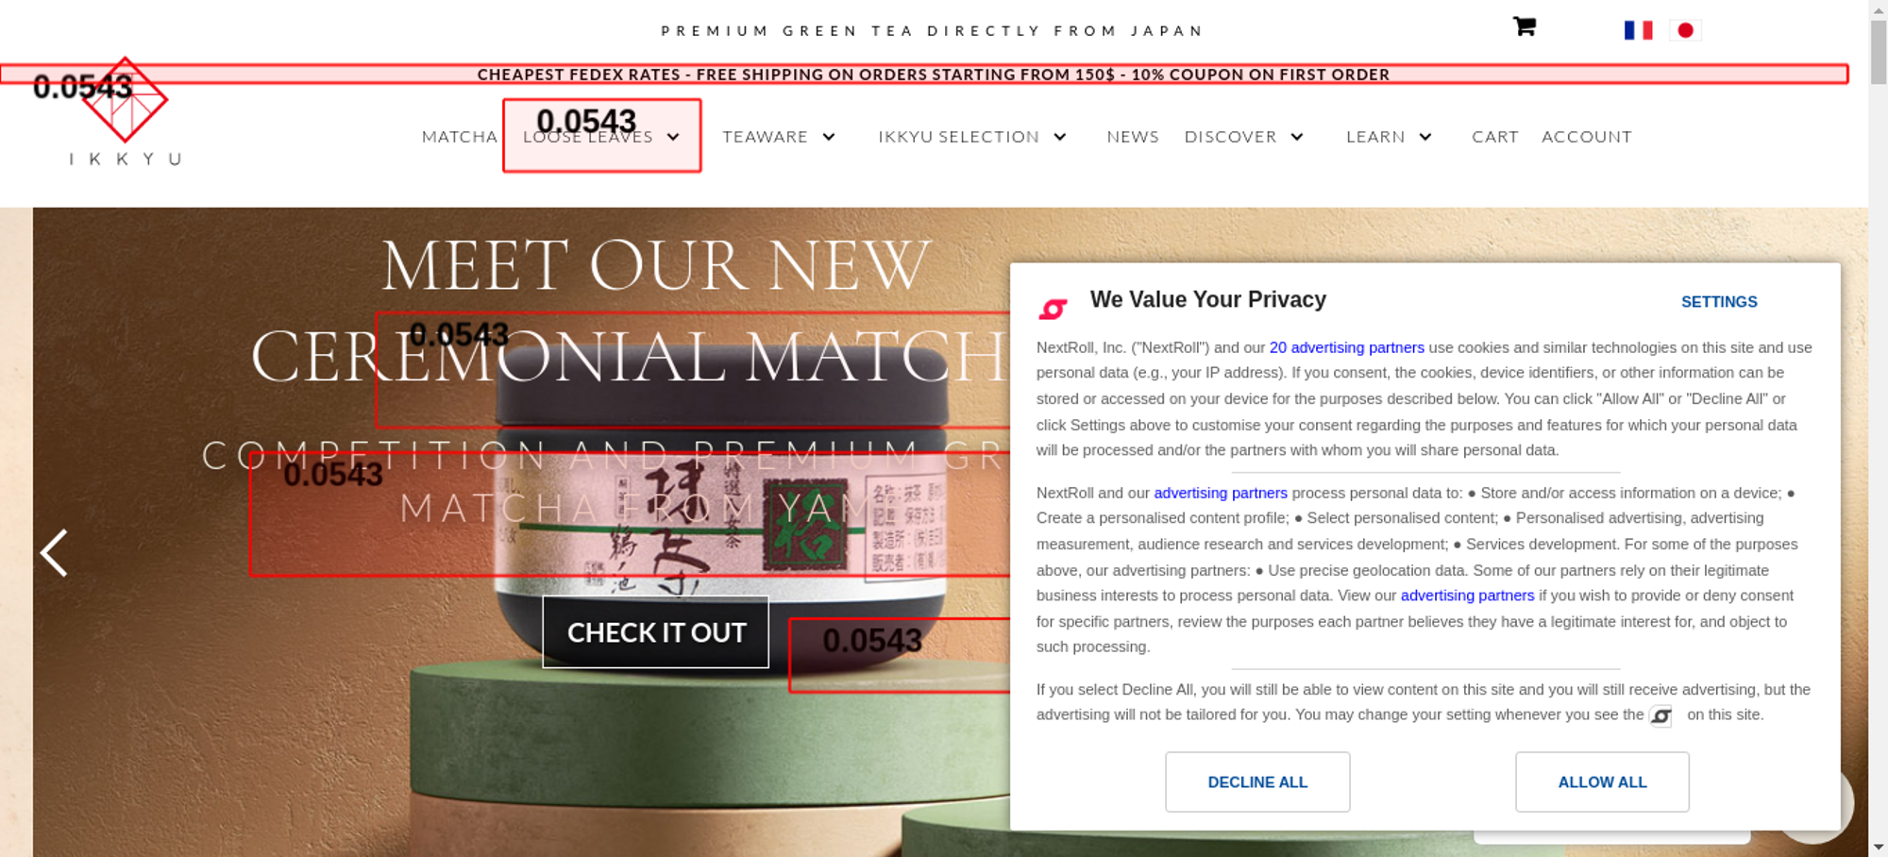Viewport: 1888px width, 857px height.
Task: Open the Matcha menu item
Action: 459,137
